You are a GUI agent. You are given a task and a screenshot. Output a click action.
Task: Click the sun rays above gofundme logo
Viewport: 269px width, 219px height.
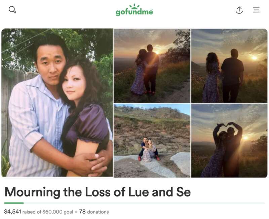(x=134, y=6)
